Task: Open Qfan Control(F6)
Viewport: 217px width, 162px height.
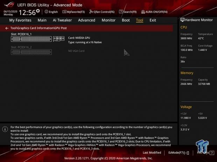Action: coord(102,12)
